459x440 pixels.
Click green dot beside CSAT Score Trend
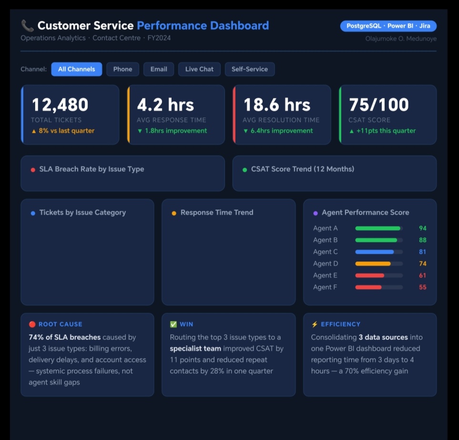(245, 170)
